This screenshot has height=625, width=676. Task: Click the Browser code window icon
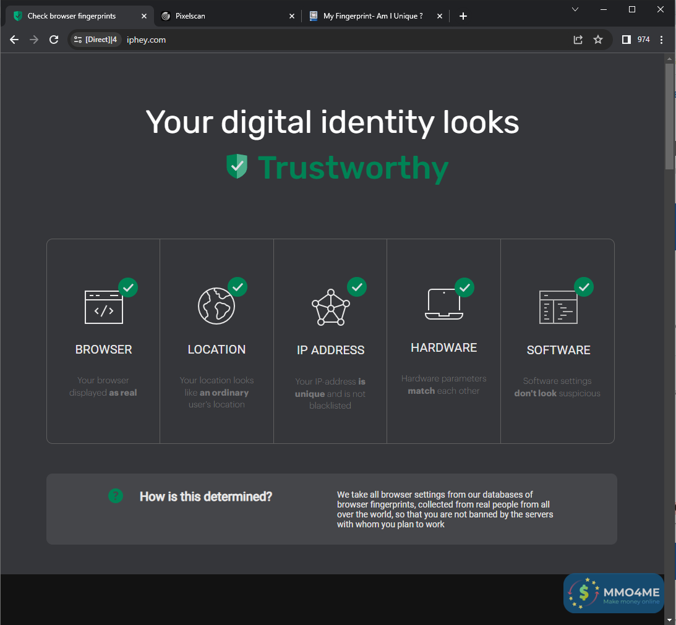point(103,307)
